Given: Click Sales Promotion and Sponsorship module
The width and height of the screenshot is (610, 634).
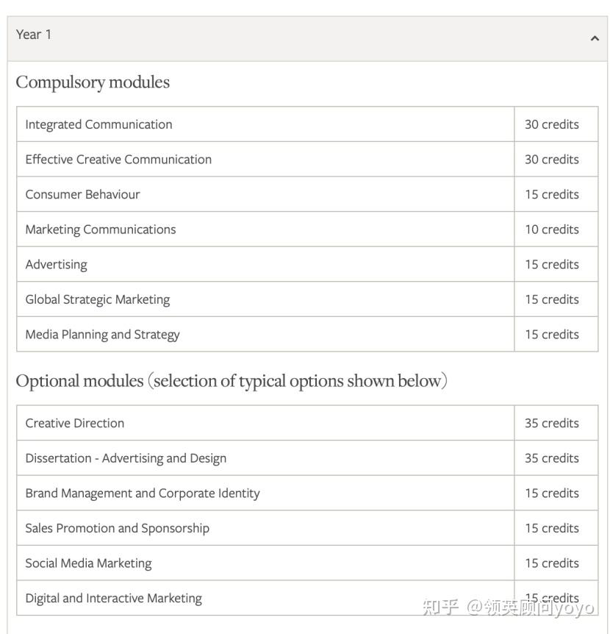Looking at the screenshot, I should 117,529.
